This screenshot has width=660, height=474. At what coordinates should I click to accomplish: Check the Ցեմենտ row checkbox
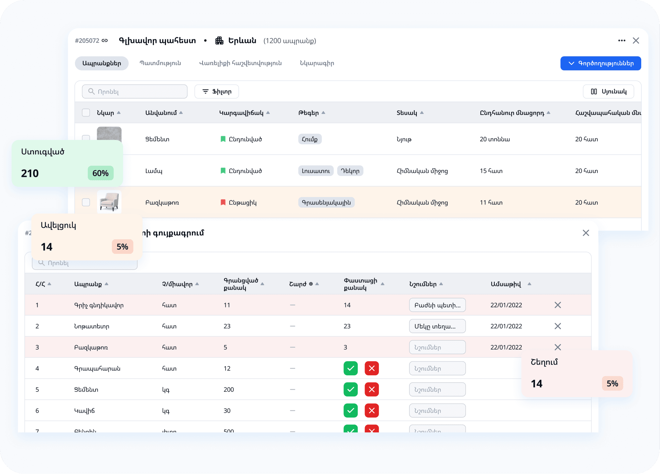86,137
